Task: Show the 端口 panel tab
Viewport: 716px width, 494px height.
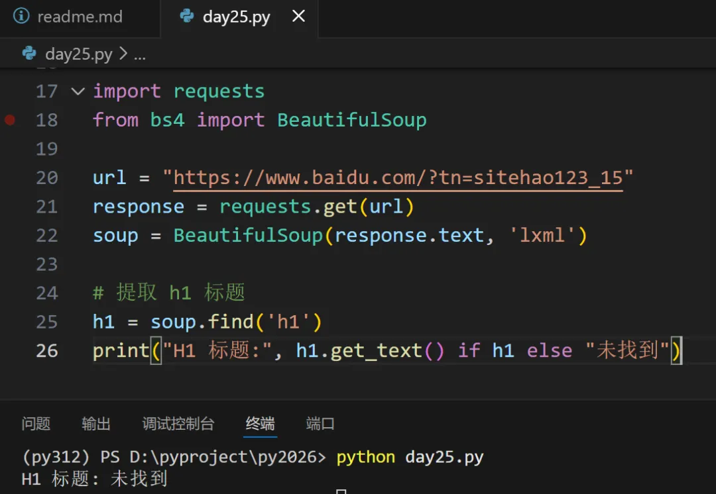Action: coord(320,424)
